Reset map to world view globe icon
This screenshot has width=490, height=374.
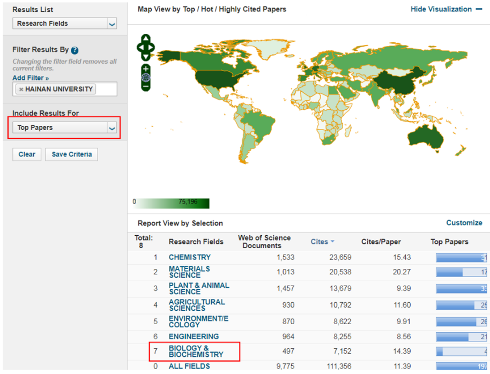click(x=146, y=77)
